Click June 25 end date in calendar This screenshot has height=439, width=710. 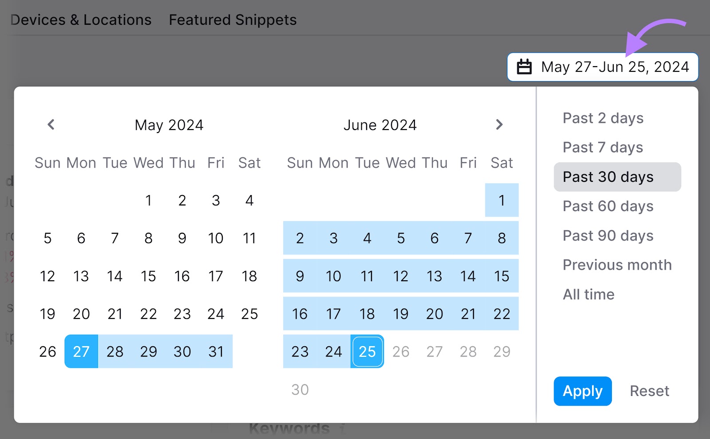(367, 352)
